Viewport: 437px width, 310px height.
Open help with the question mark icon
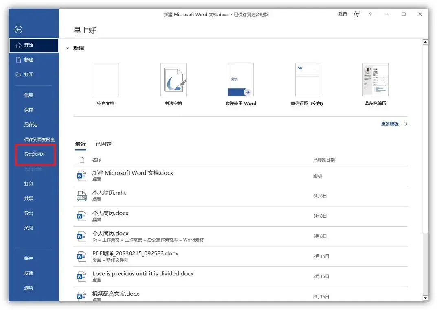[x=370, y=15]
